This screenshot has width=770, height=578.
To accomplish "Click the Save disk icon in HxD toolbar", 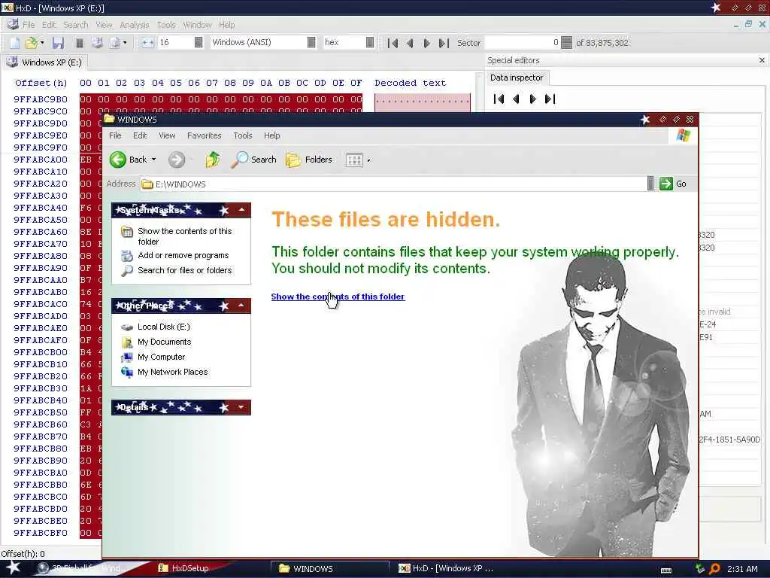I will [59, 43].
